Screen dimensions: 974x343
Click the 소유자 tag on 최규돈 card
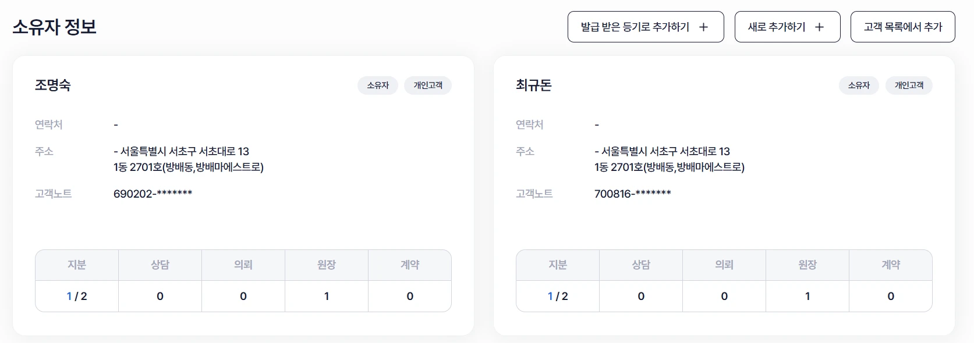[x=859, y=85]
